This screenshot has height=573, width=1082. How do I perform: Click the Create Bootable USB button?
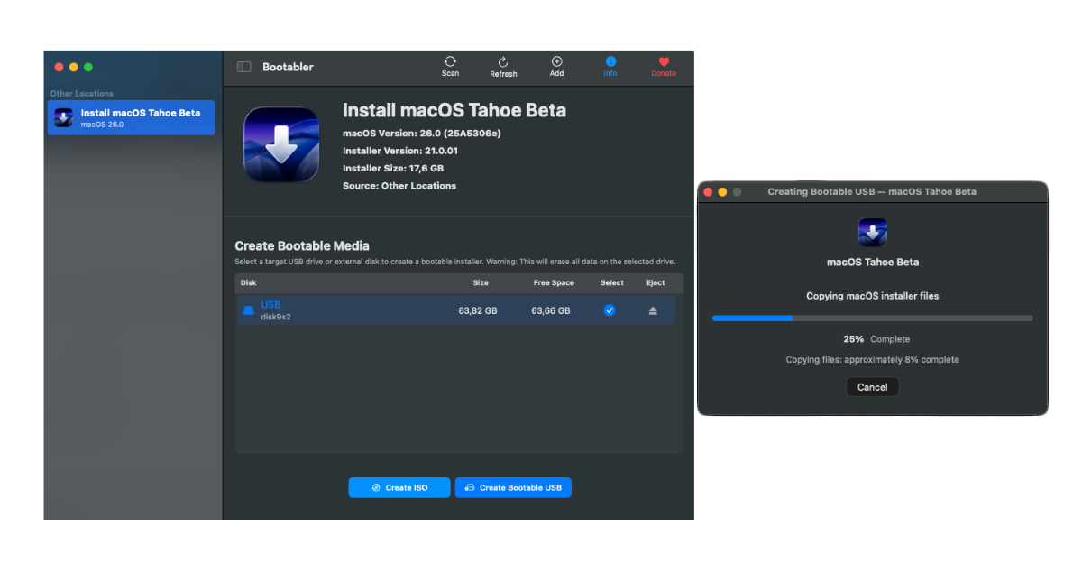tap(513, 487)
